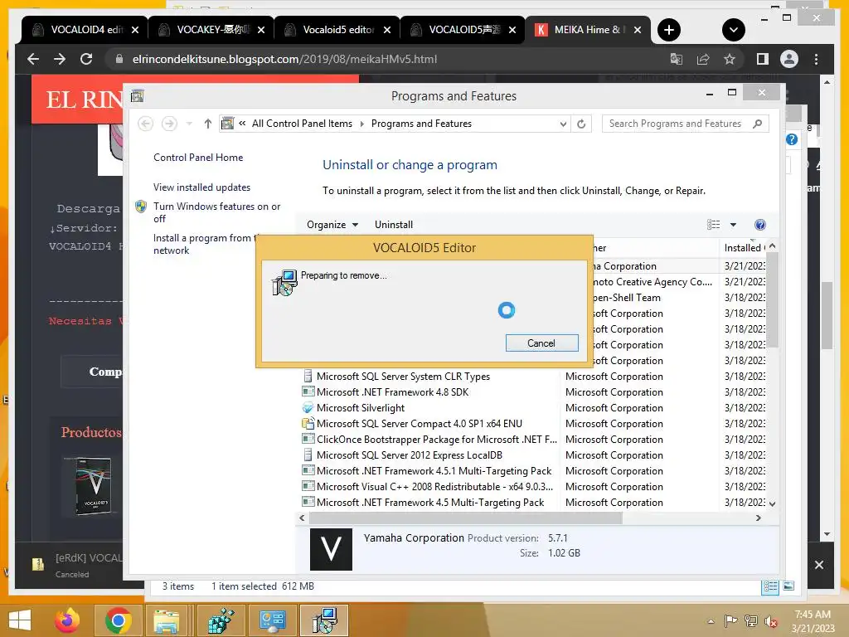Image resolution: width=849 pixels, height=637 pixels.
Task: Go up one level in Control Panel
Action: pyautogui.click(x=208, y=124)
